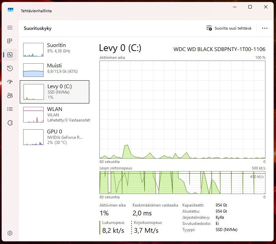276x244 pixels.
Task: Open the three-dot more options menu
Action: 264,28
